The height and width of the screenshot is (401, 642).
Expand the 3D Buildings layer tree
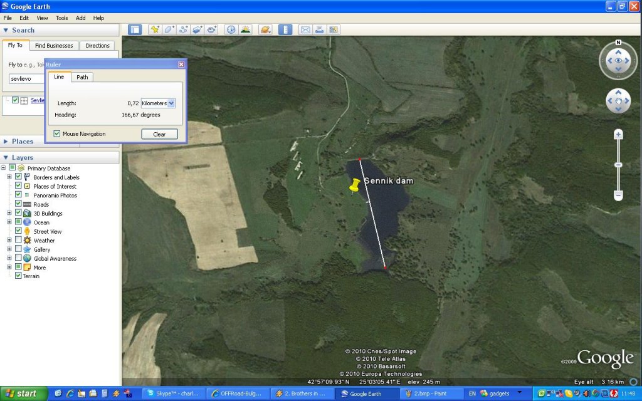[x=9, y=213]
